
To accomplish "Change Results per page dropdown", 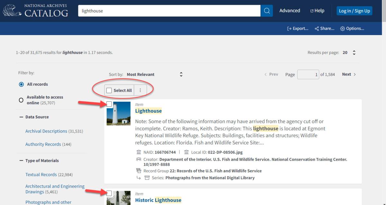I will click(x=349, y=52).
